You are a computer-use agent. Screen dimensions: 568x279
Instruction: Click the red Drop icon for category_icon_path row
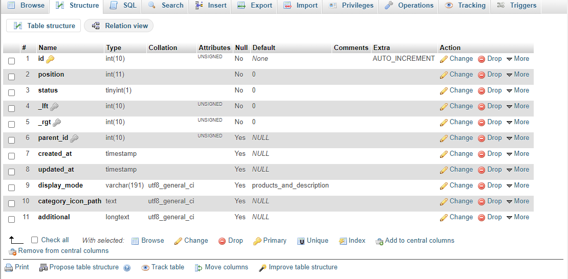(x=482, y=202)
